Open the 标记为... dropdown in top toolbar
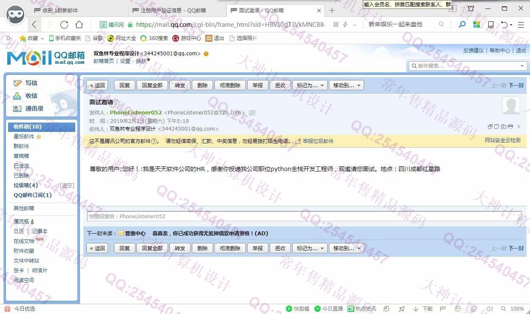Image resolution: width=530 pixels, height=314 pixels. (x=310, y=85)
